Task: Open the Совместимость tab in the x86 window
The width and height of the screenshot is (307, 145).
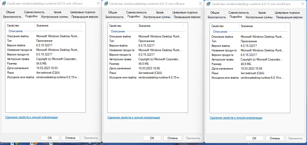Action: coord(137,12)
